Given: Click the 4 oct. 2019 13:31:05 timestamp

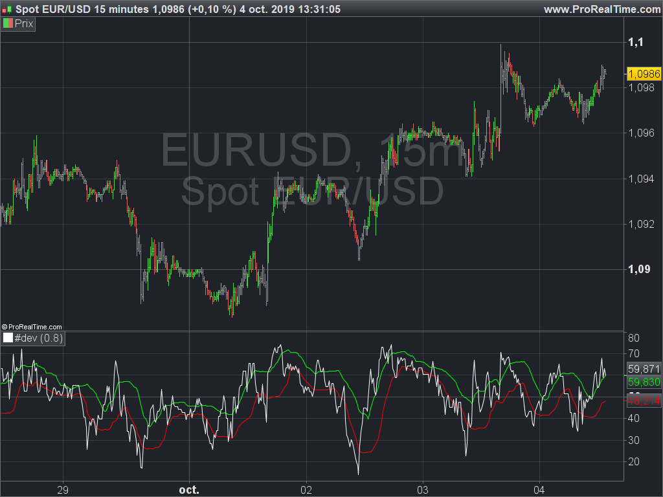Looking at the screenshot, I should 290,9.
